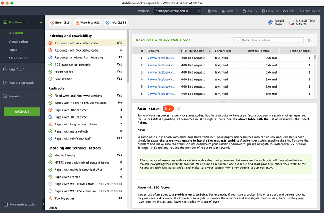This screenshot has width=324, height=213.
Task: Select Pages with W3C CSS errors row
Action: coord(85,191)
